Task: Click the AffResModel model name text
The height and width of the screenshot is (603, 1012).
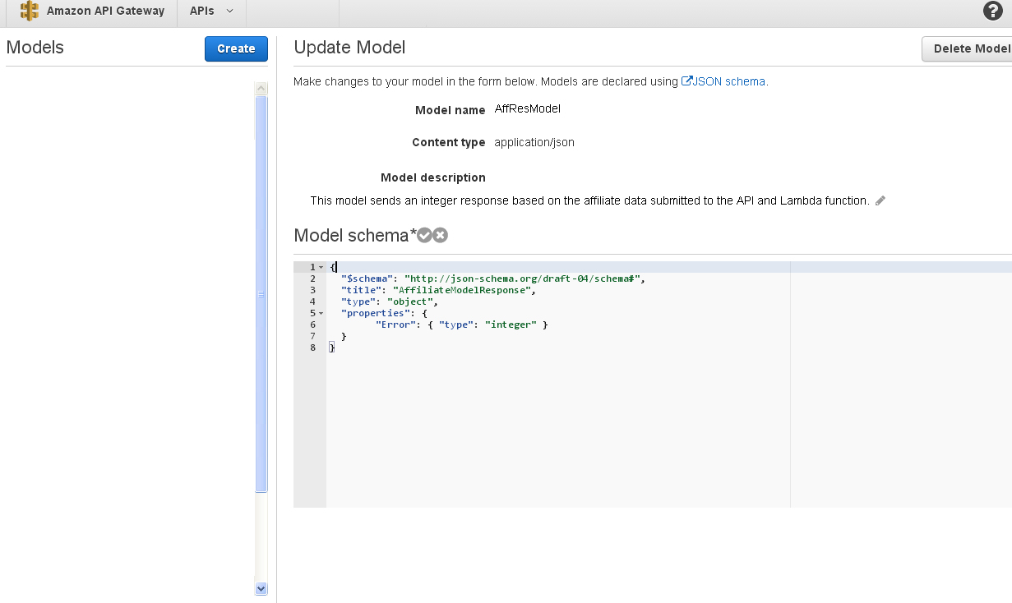Action: tap(528, 108)
